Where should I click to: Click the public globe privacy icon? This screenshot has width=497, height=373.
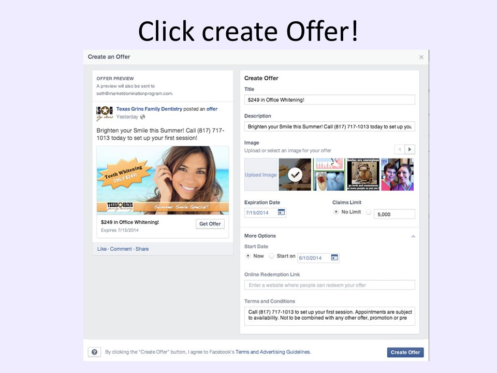(x=143, y=117)
